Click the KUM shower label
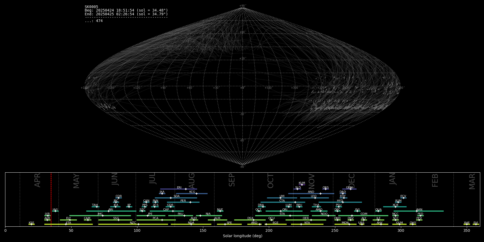Screen dimensions: 484x242 (302, 183)
